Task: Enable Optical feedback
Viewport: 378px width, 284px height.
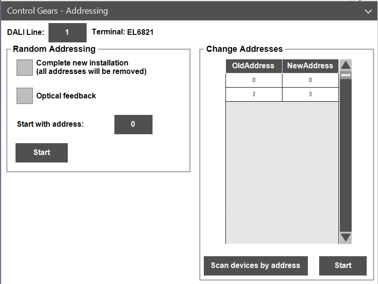Action: click(24, 96)
